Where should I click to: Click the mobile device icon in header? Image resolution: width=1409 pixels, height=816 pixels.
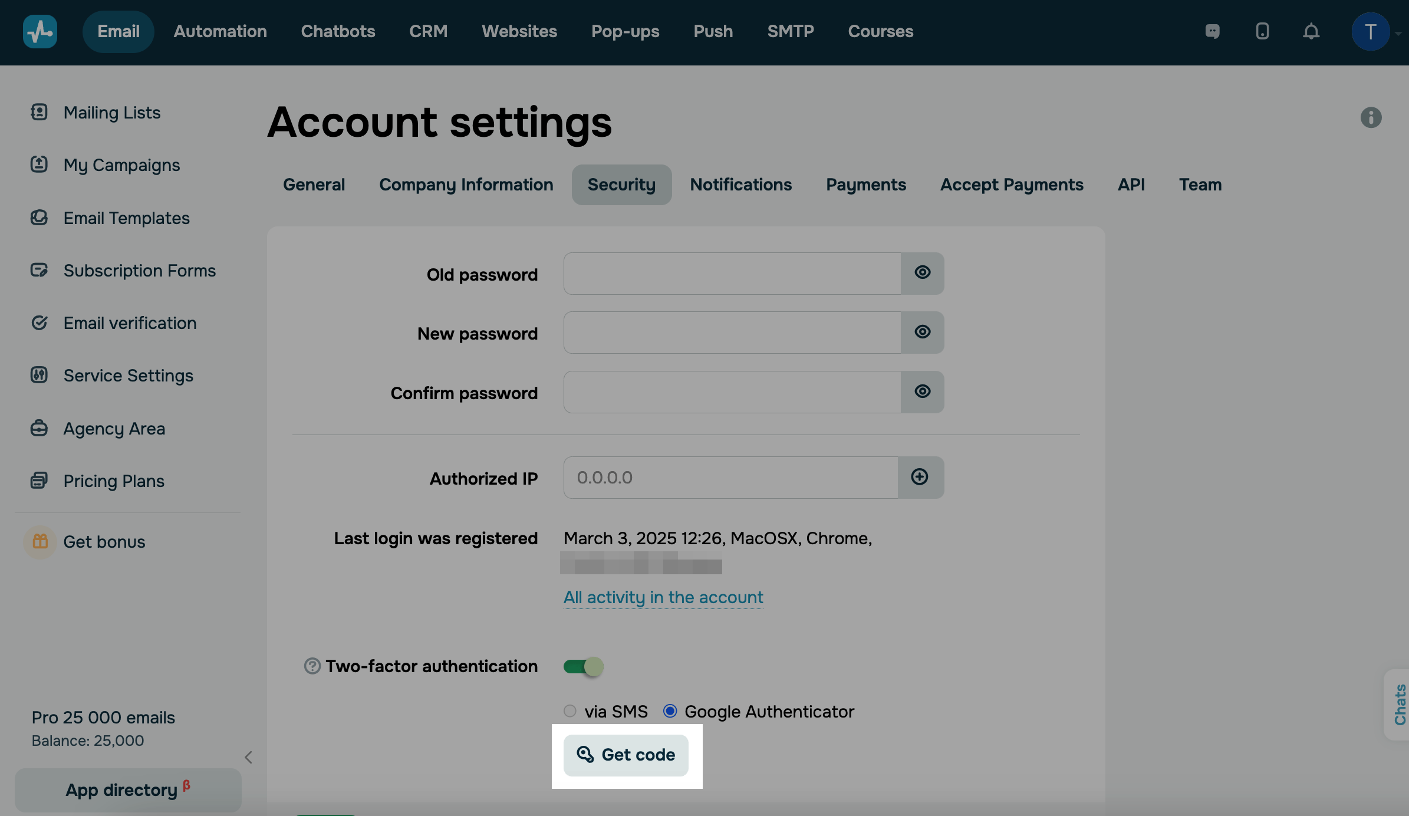click(1262, 32)
